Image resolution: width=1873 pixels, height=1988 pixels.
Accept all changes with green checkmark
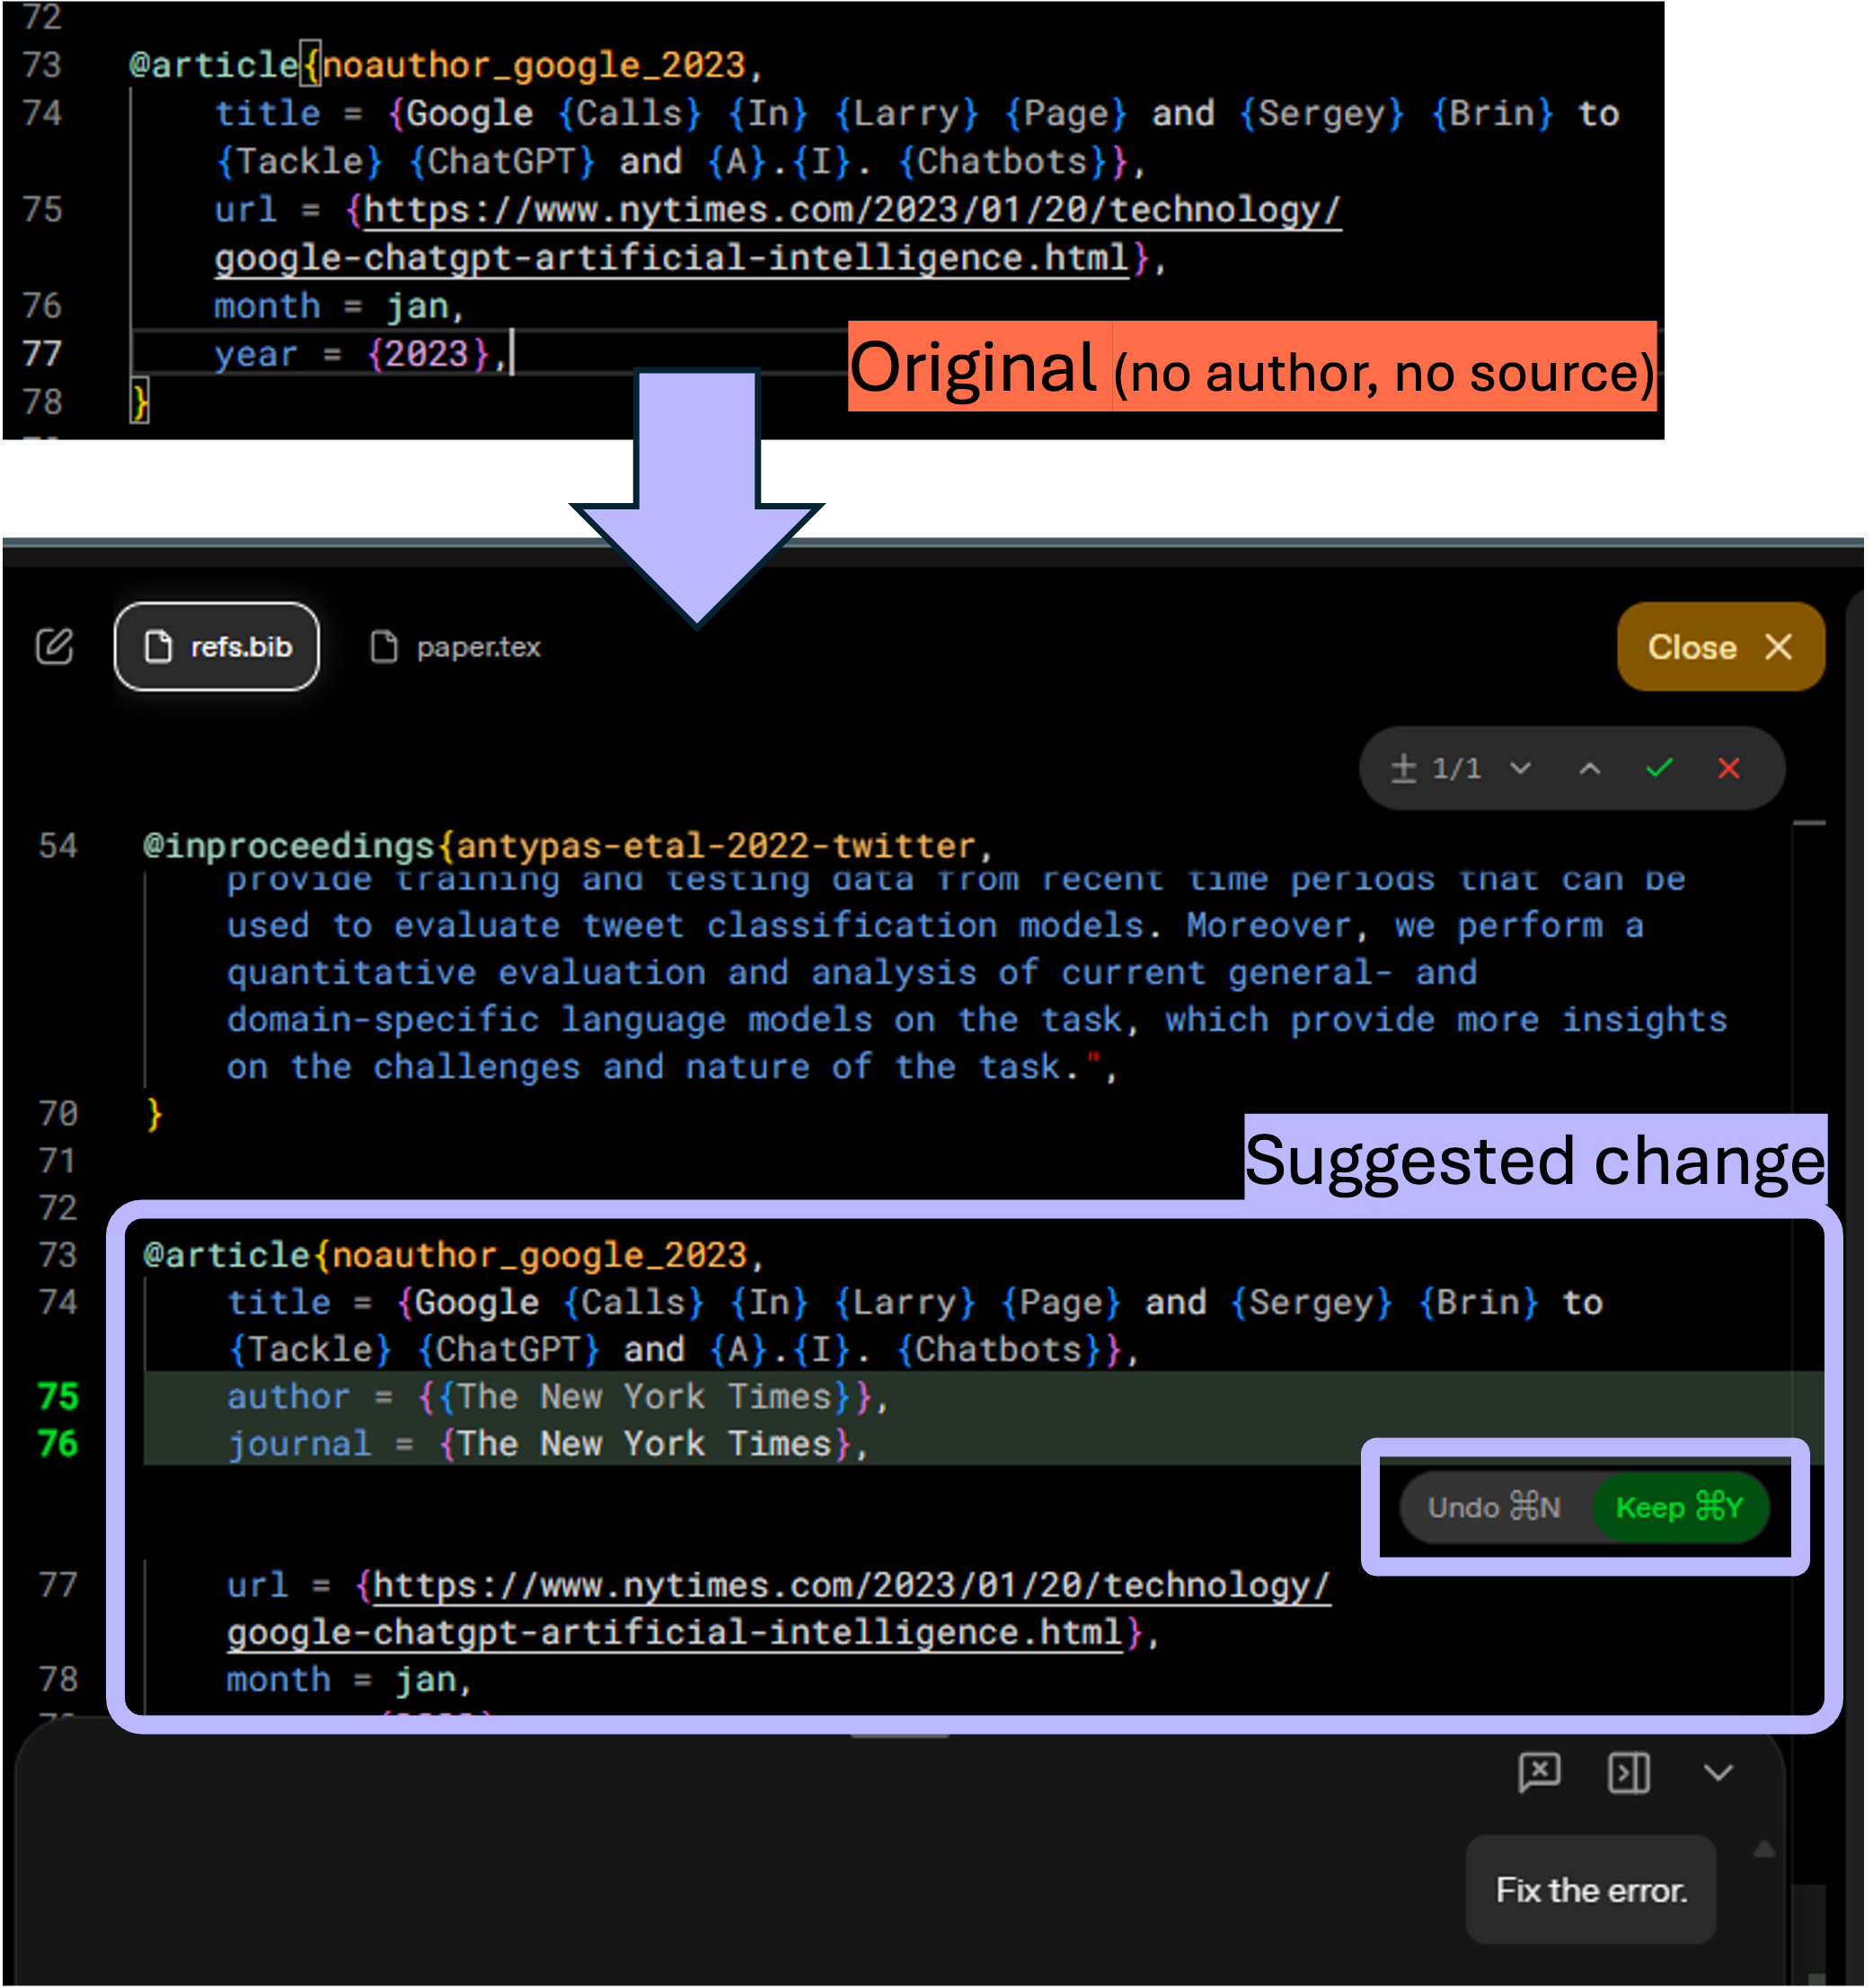(x=1659, y=768)
